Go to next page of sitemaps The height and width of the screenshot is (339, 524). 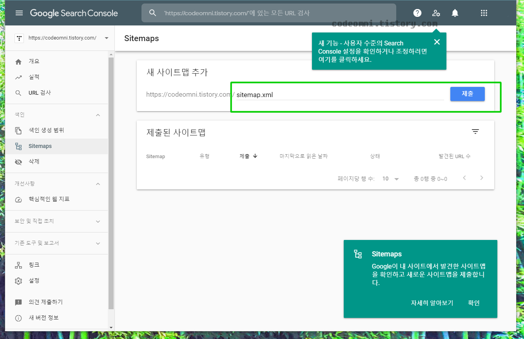point(482,178)
